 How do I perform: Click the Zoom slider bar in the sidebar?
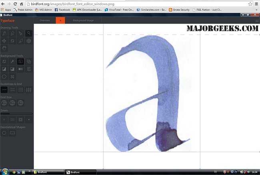(x=16, y=114)
